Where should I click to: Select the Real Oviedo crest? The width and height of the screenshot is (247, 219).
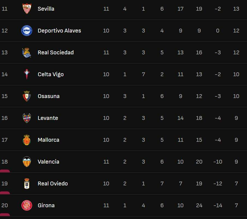(x=27, y=184)
